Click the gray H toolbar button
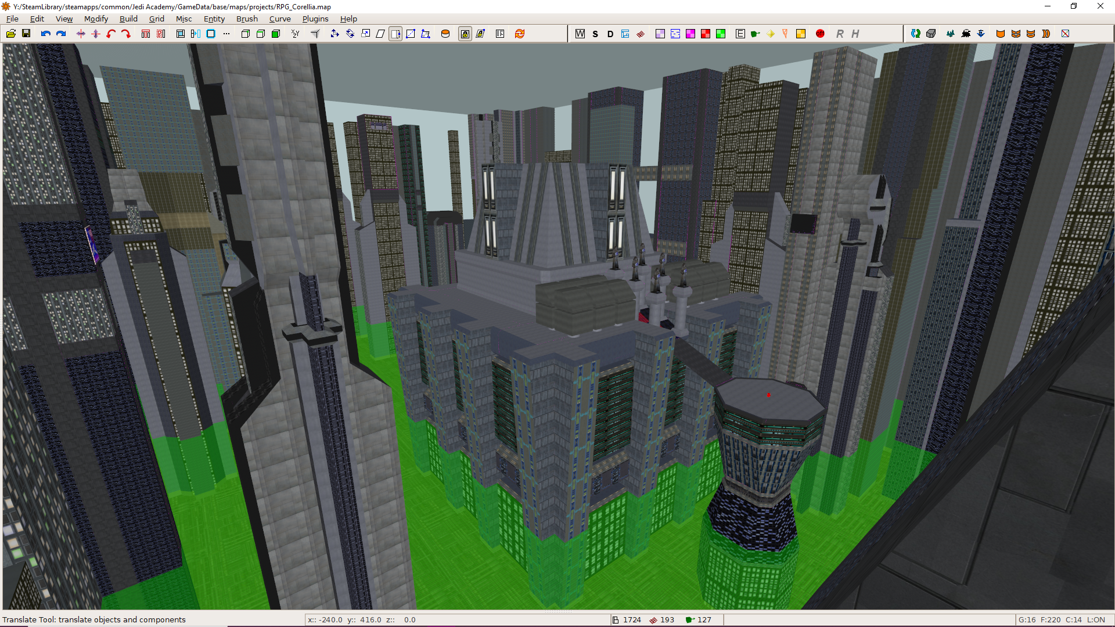Screen dimensions: 1115x627 point(855,34)
